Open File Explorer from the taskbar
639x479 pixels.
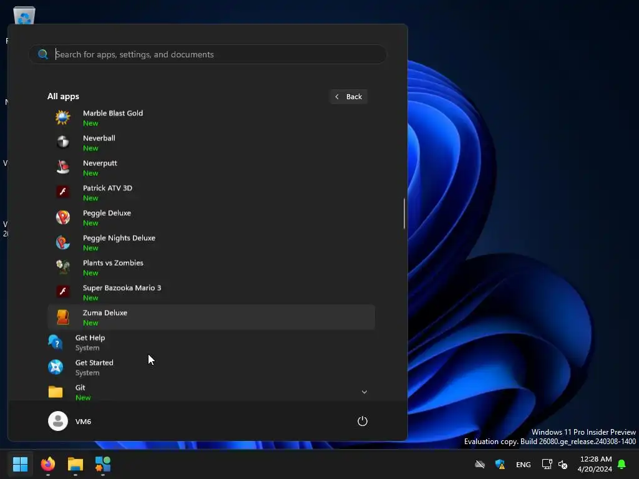76,464
